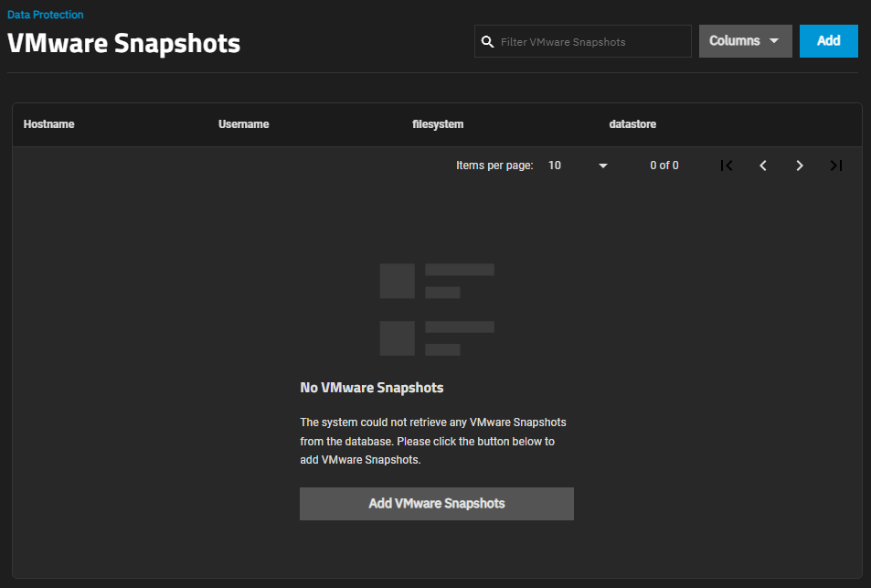Open the Data Protection breadcrumb link
The image size is (871, 588).
click(46, 15)
